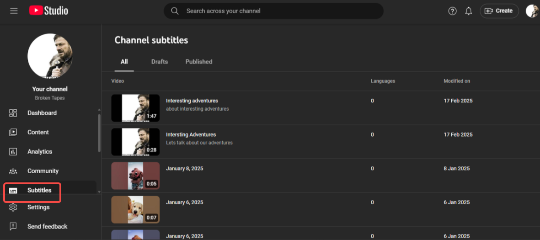Open Settings gear in the sidebar

tap(38, 207)
